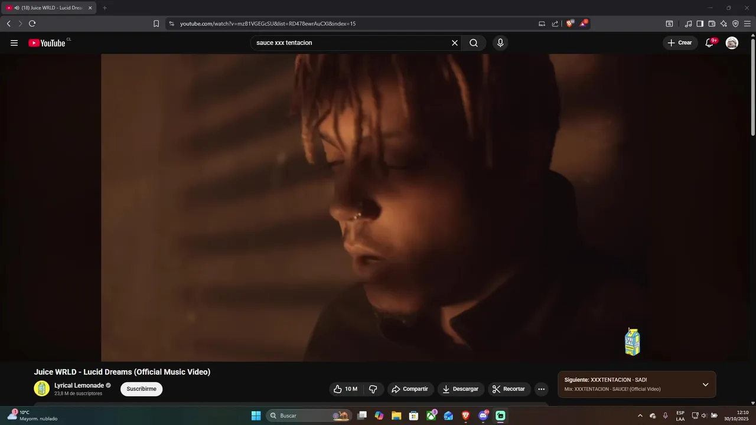Open Brave playlist music note icon
This screenshot has width=756, height=425.
pyautogui.click(x=688, y=24)
